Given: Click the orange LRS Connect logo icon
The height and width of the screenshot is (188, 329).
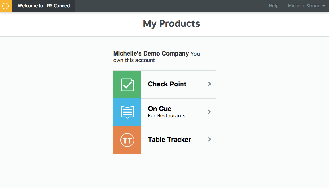Looking at the screenshot, I should pyautogui.click(x=6, y=6).
